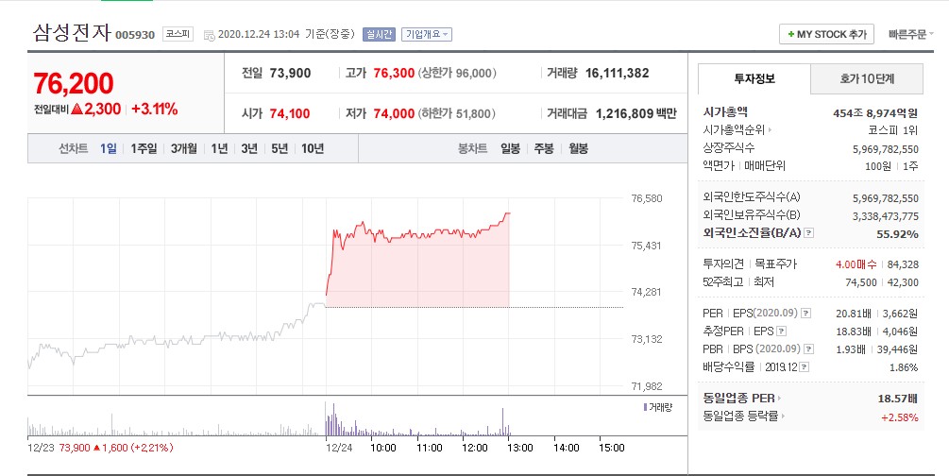Click the help icon next to 외국인소진율(B/A)
The height and width of the screenshot is (476, 949).
point(808,233)
